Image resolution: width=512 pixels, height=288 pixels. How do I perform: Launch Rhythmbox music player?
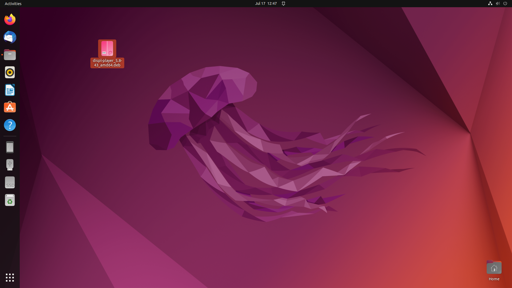(x=10, y=72)
